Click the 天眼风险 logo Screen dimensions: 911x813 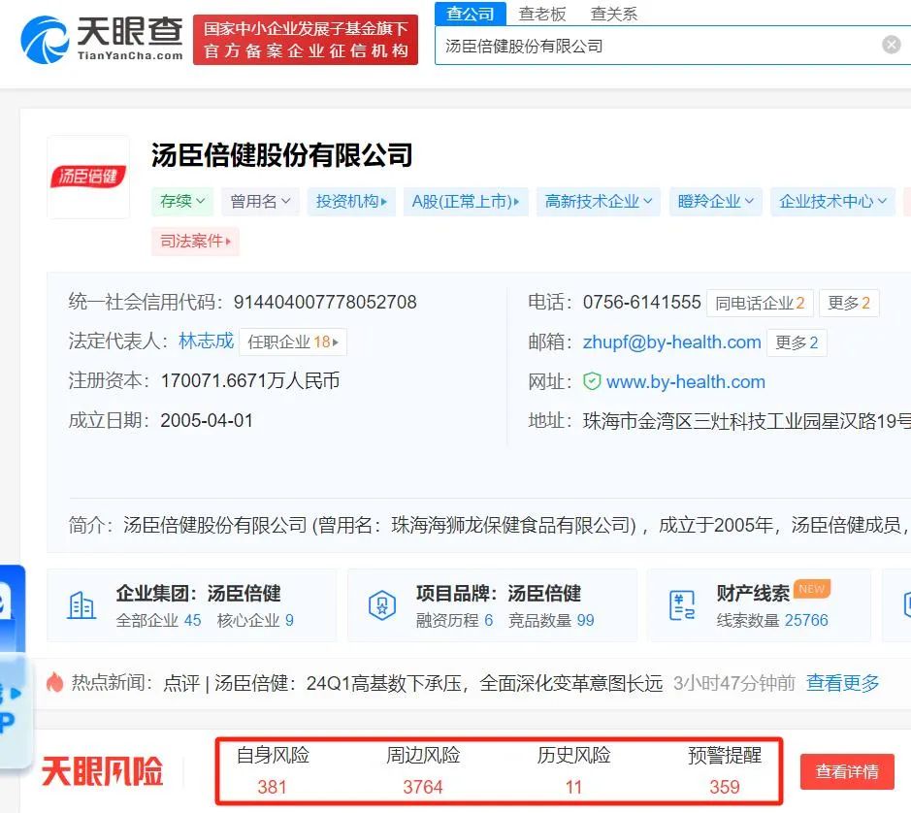tap(102, 771)
